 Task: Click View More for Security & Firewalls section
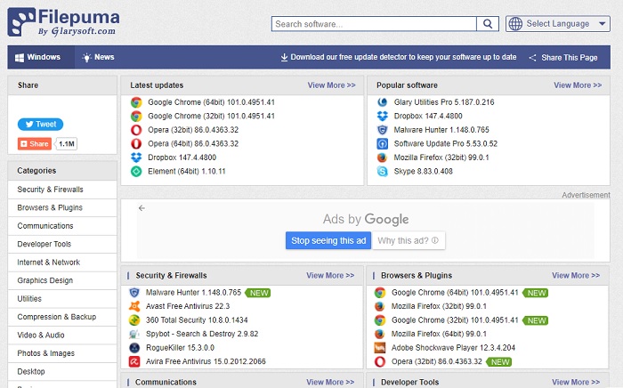click(330, 276)
